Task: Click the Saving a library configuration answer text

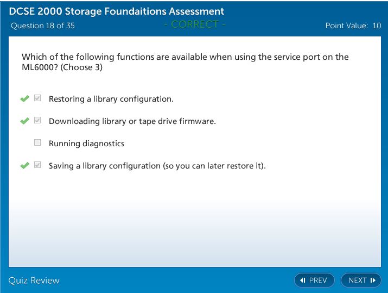Action: tap(157, 166)
